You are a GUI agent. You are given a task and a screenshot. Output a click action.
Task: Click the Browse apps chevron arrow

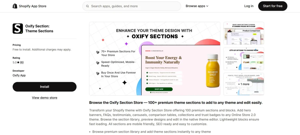(x=207, y=6)
